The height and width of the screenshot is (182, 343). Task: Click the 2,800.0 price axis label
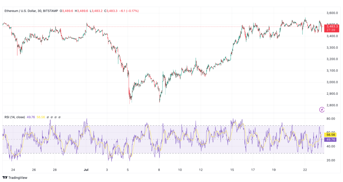[x=332, y=105]
